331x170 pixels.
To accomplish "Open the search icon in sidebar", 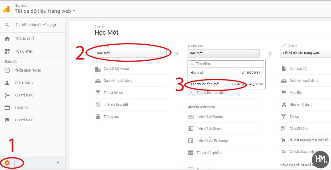I will pos(7,25).
